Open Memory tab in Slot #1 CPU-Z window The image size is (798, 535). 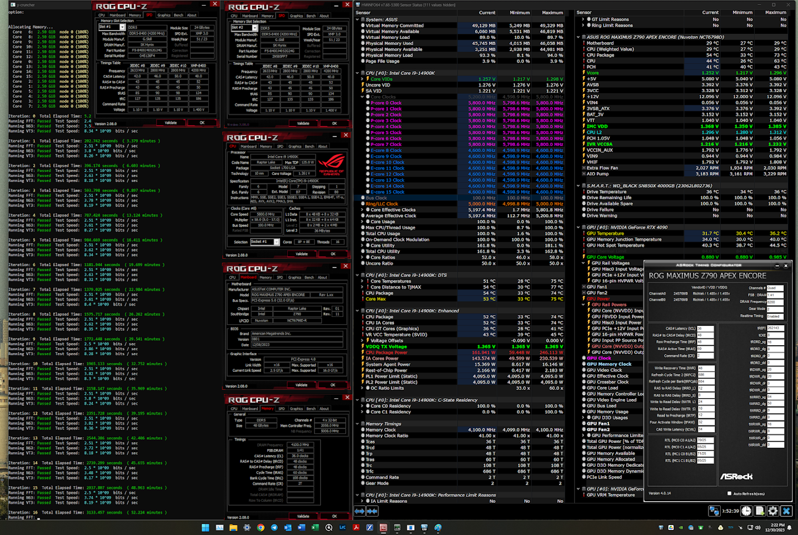tap(135, 16)
